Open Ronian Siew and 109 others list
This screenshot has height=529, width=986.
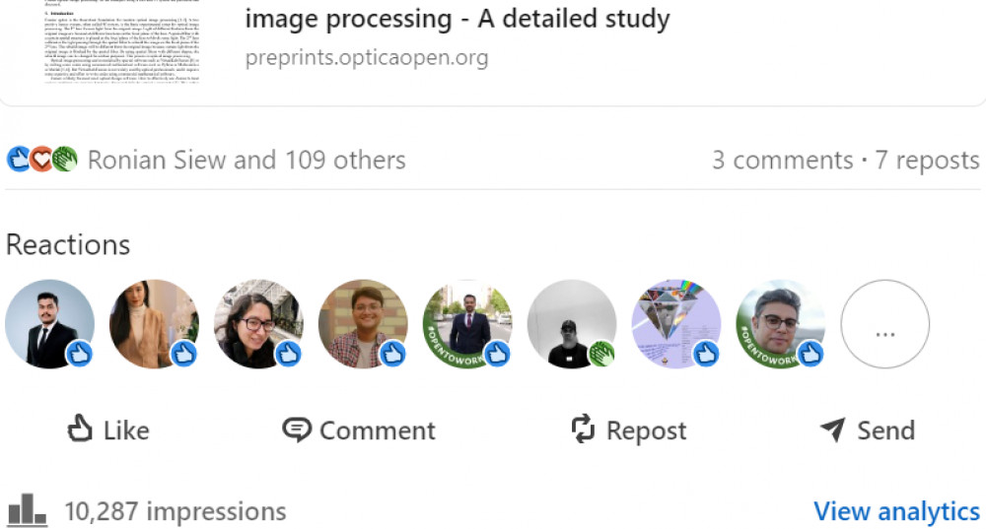tap(246, 160)
